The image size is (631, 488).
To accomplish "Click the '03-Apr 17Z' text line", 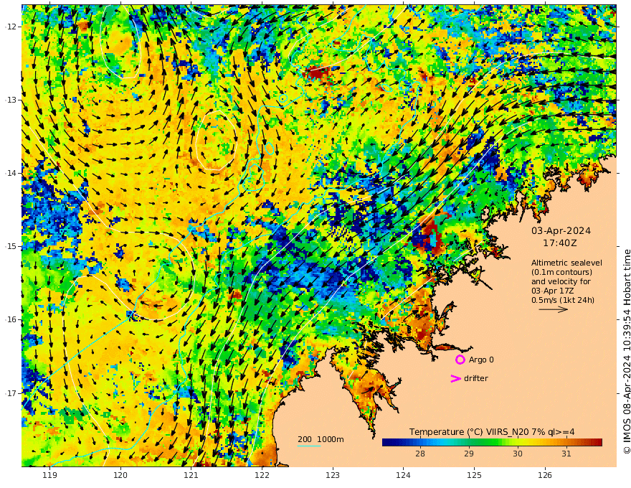I will [x=553, y=291].
